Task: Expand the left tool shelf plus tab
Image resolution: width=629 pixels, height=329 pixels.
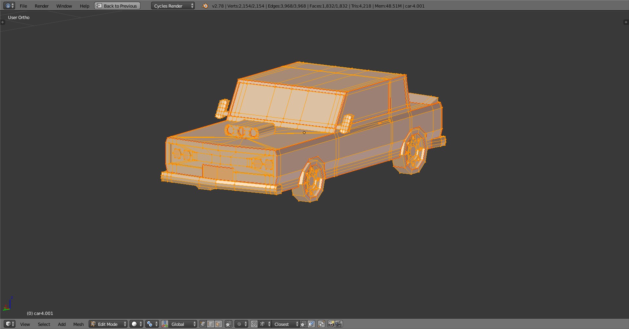Action: (x=3, y=22)
